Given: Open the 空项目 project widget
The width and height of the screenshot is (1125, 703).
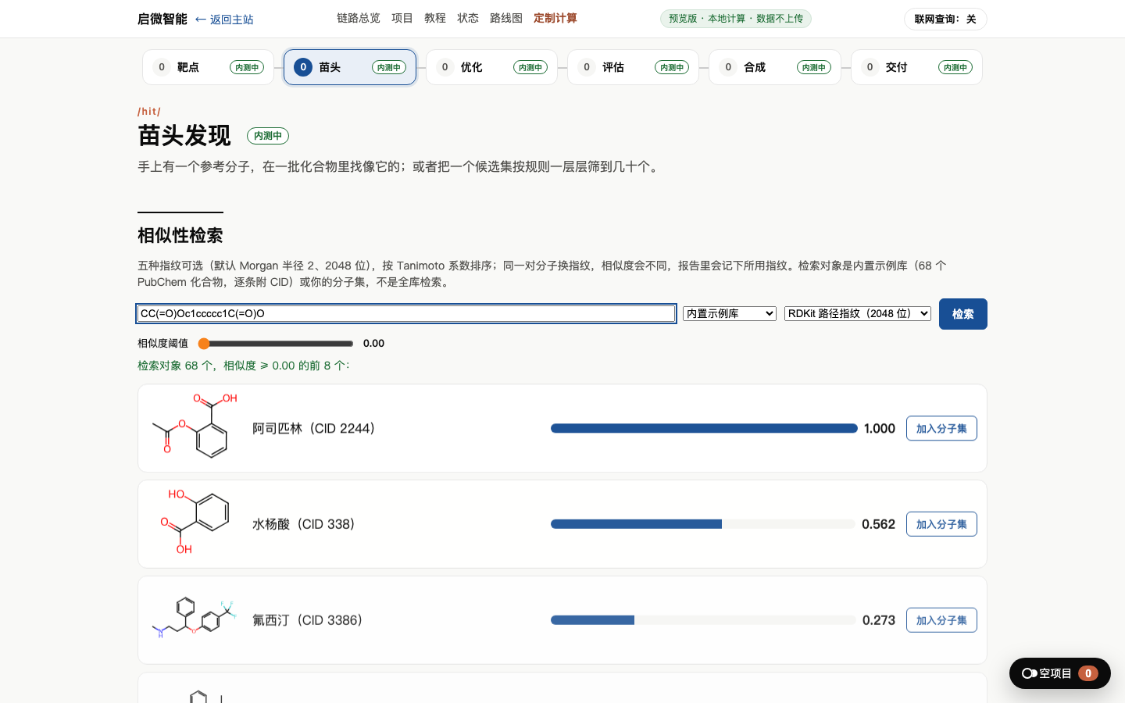Looking at the screenshot, I should pos(1060,673).
